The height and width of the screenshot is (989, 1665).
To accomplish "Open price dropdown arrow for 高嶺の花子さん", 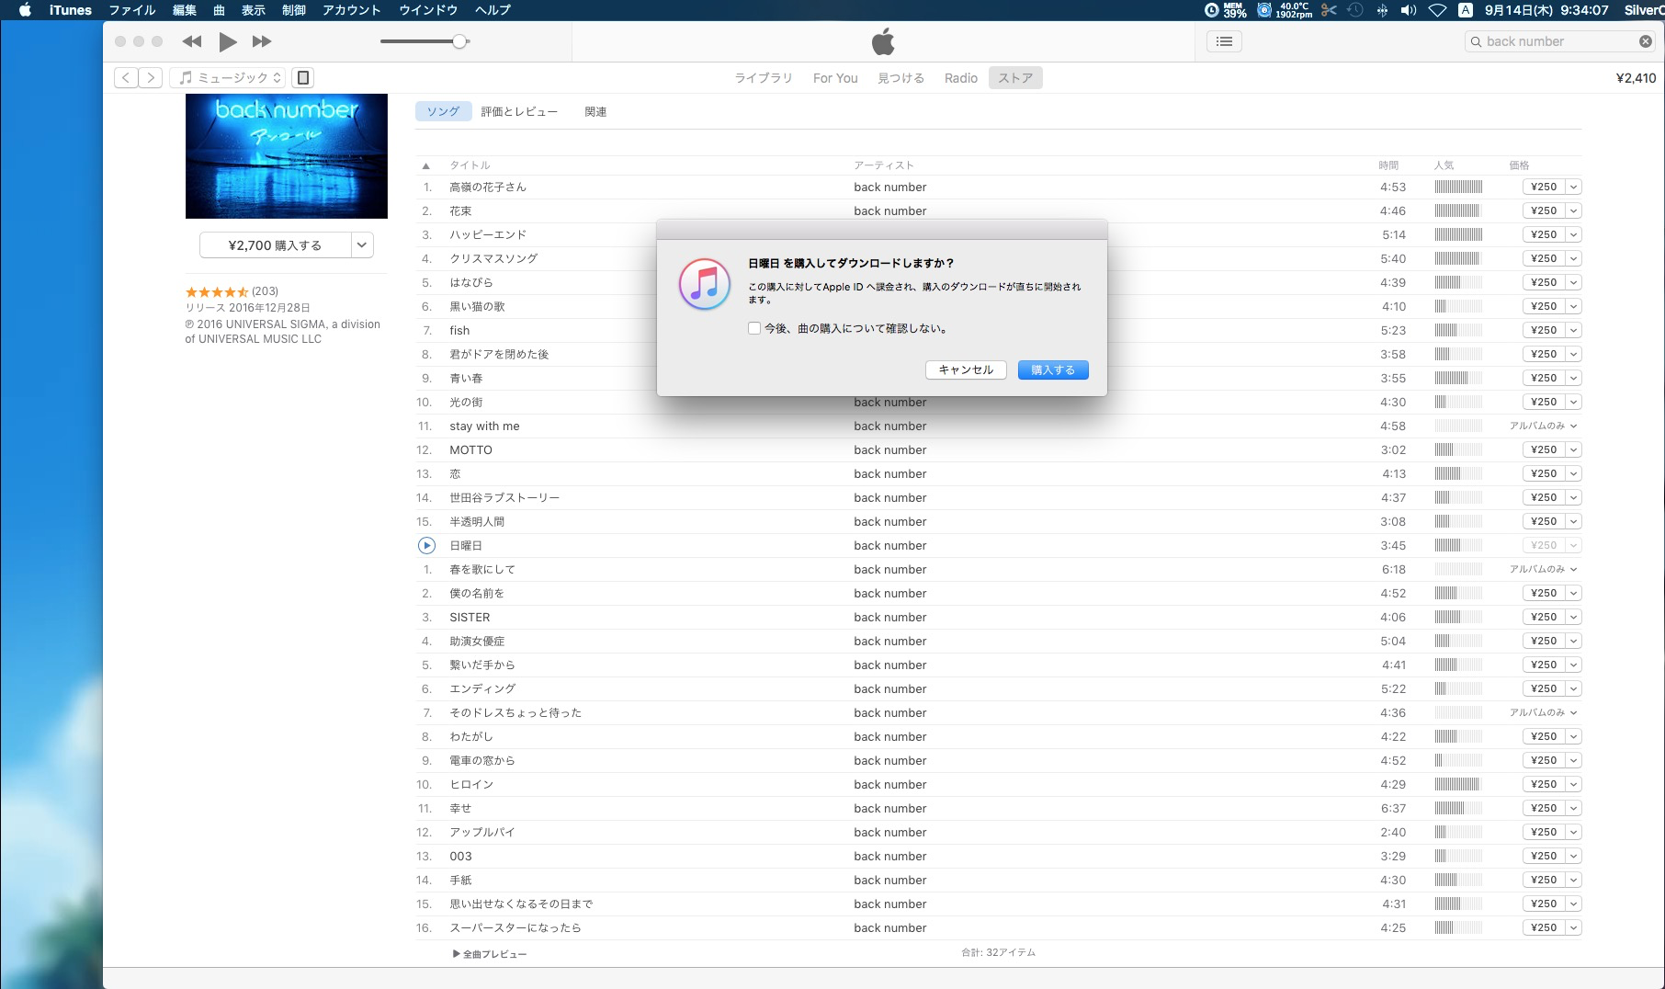I will coord(1574,188).
